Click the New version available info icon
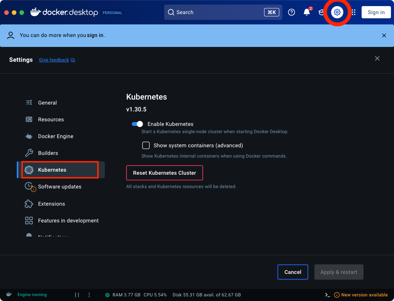Screen dimensions: 394x301 tap(336, 295)
